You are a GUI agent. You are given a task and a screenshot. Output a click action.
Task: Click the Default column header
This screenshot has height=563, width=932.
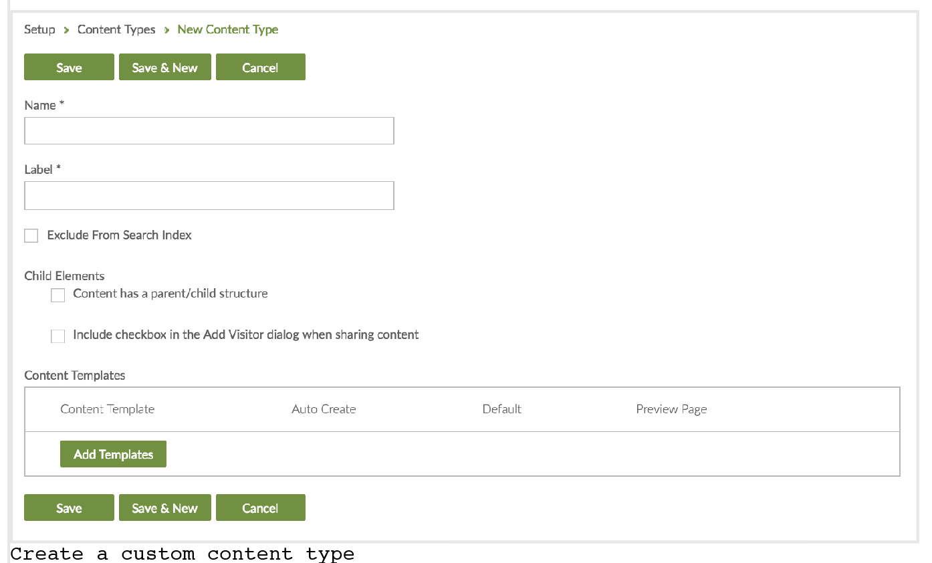[501, 409]
